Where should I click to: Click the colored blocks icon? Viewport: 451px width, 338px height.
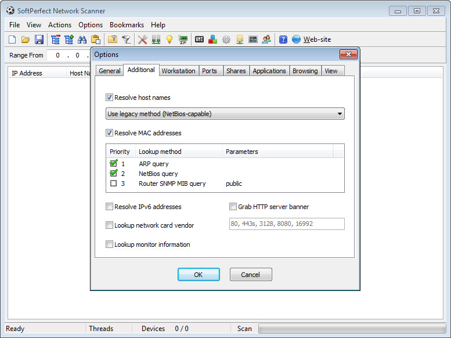pyautogui.click(x=212, y=39)
